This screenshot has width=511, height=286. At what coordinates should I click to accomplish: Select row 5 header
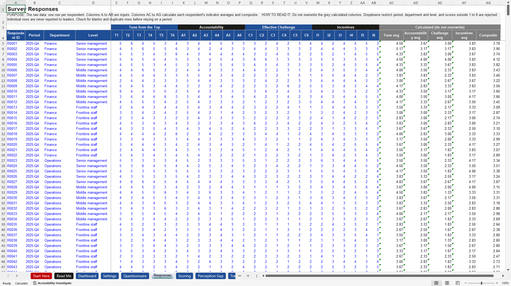pyautogui.click(x=3, y=43)
